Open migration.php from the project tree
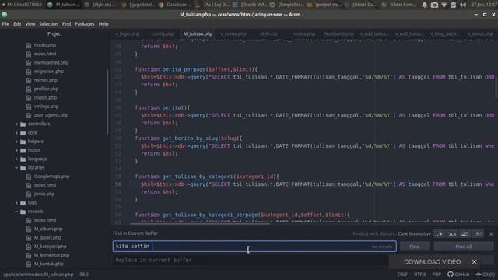498x280 pixels. [48, 72]
